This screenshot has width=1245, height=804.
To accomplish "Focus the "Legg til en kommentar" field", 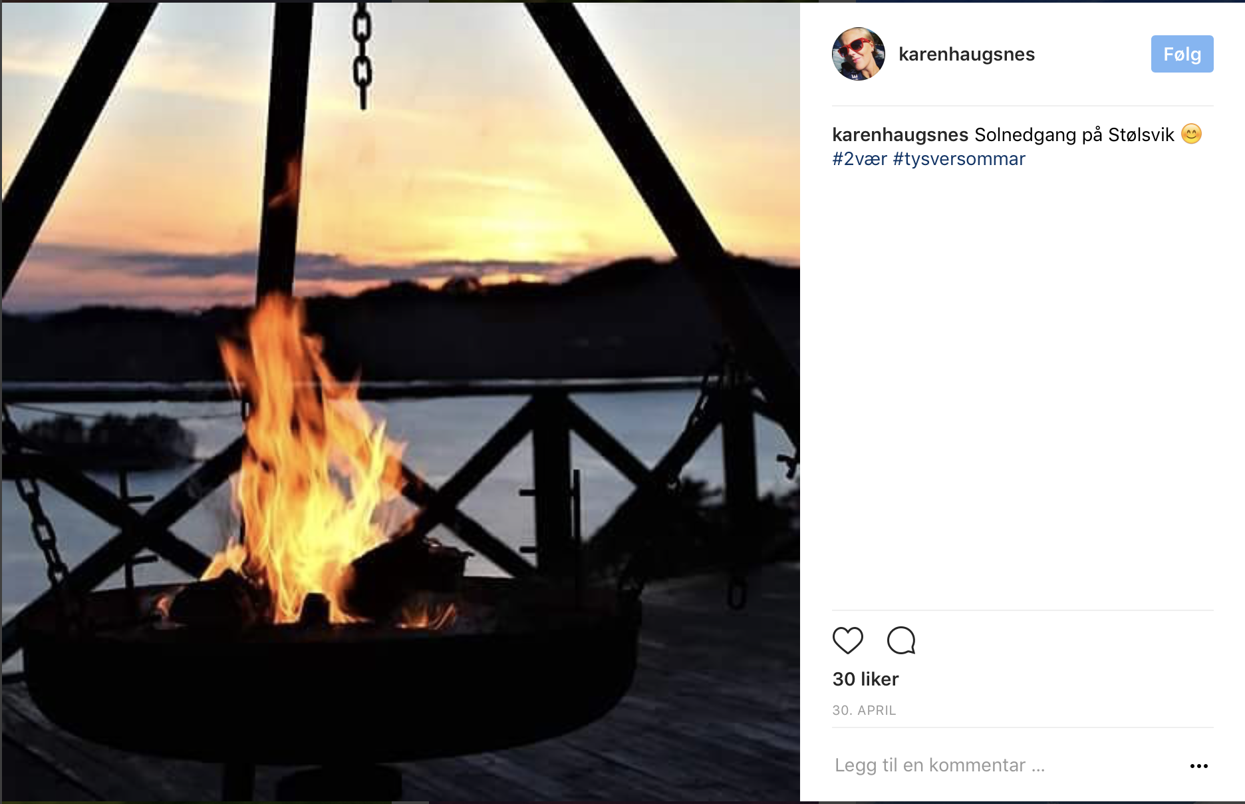I will [939, 765].
